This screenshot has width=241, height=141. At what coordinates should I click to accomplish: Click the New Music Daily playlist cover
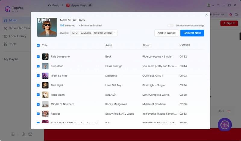(x=47, y=27)
